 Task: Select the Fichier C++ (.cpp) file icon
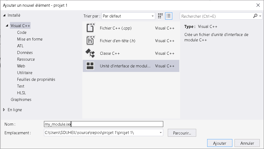click(x=91, y=28)
